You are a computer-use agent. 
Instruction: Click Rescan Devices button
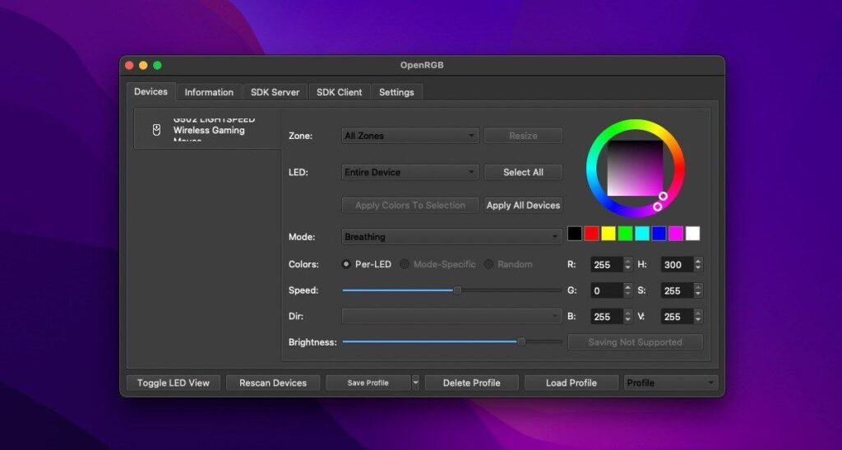273,383
